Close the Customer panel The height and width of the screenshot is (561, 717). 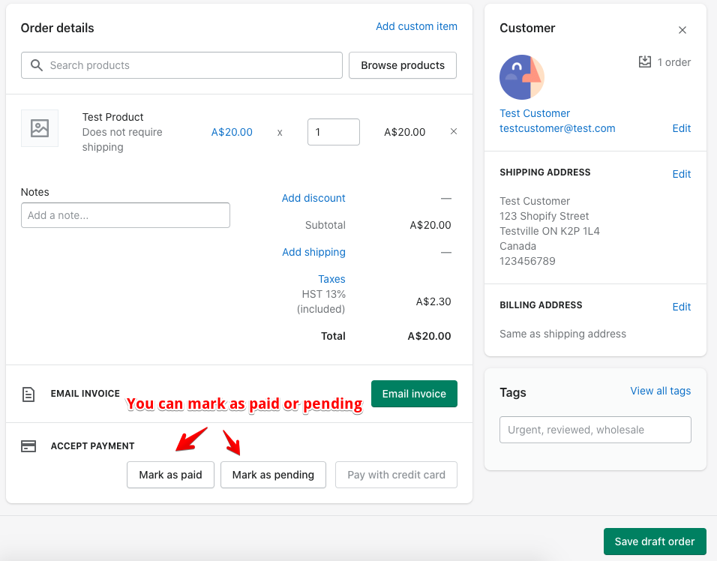coord(682,30)
